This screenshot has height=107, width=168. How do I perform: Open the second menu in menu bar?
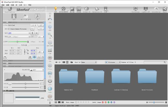(8, 5)
